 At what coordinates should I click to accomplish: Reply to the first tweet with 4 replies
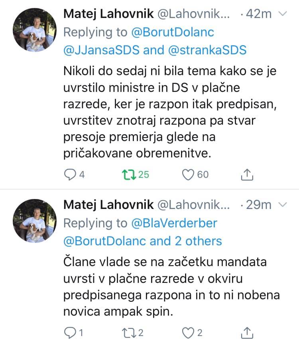(70, 174)
